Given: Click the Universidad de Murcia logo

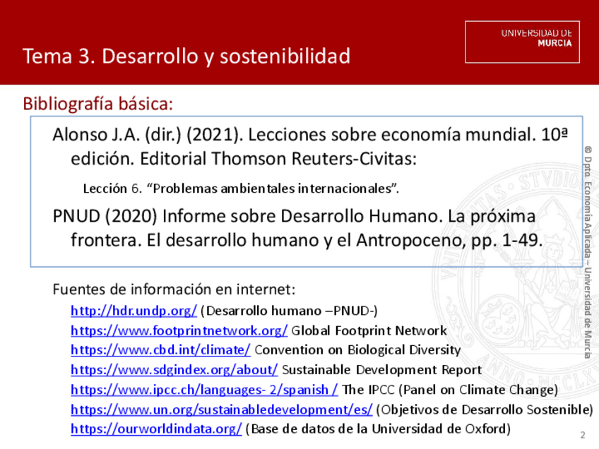Looking at the screenshot, I should [522, 42].
